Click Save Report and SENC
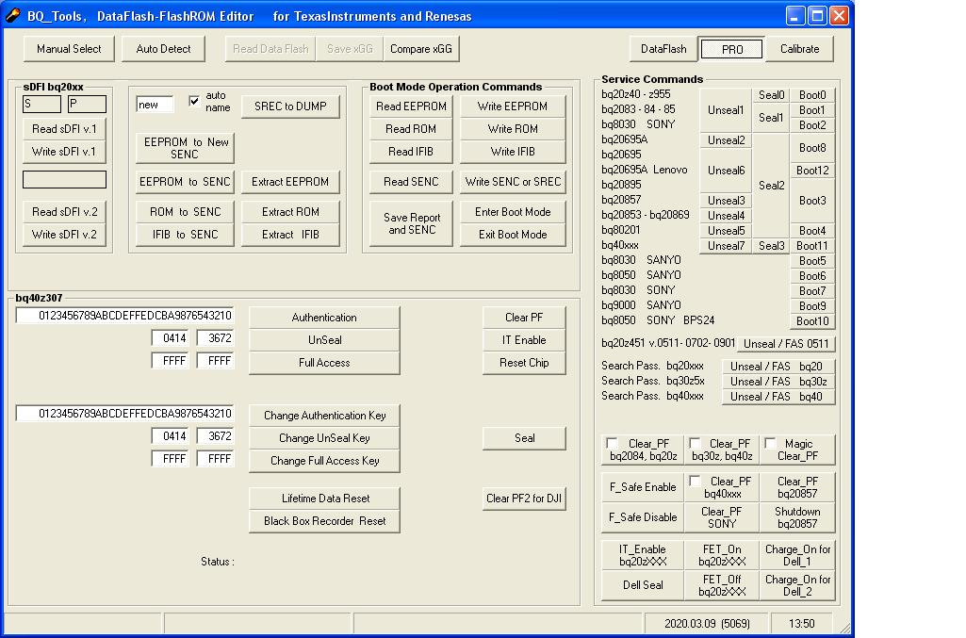Screen dimensions: 966x638 411,223
